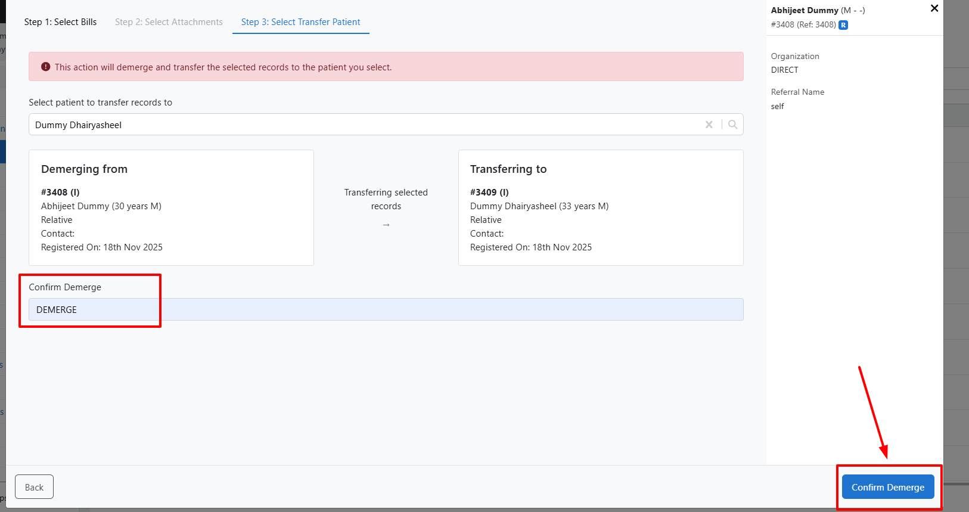
Task: Click the 'Transferring to' heading
Action: 508,169
